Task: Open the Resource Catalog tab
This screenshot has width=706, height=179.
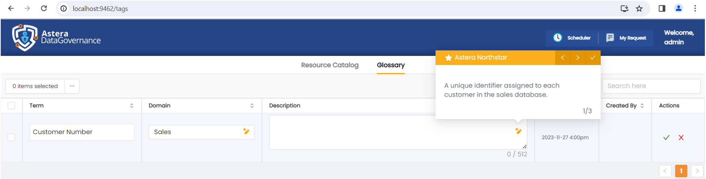Action: coord(330,65)
